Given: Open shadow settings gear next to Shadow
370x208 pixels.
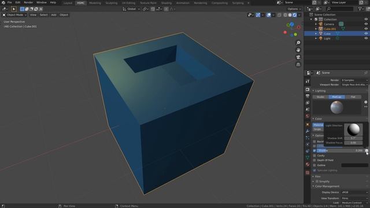Looking at the screenshot, I should [x=367, y=150].
